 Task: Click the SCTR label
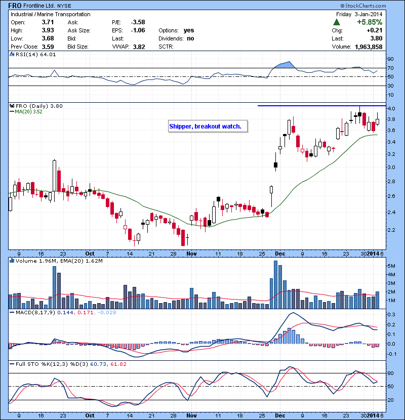[x=166, y=47]
